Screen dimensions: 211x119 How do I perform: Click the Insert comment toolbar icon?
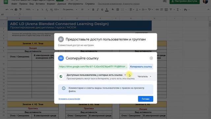162,10
